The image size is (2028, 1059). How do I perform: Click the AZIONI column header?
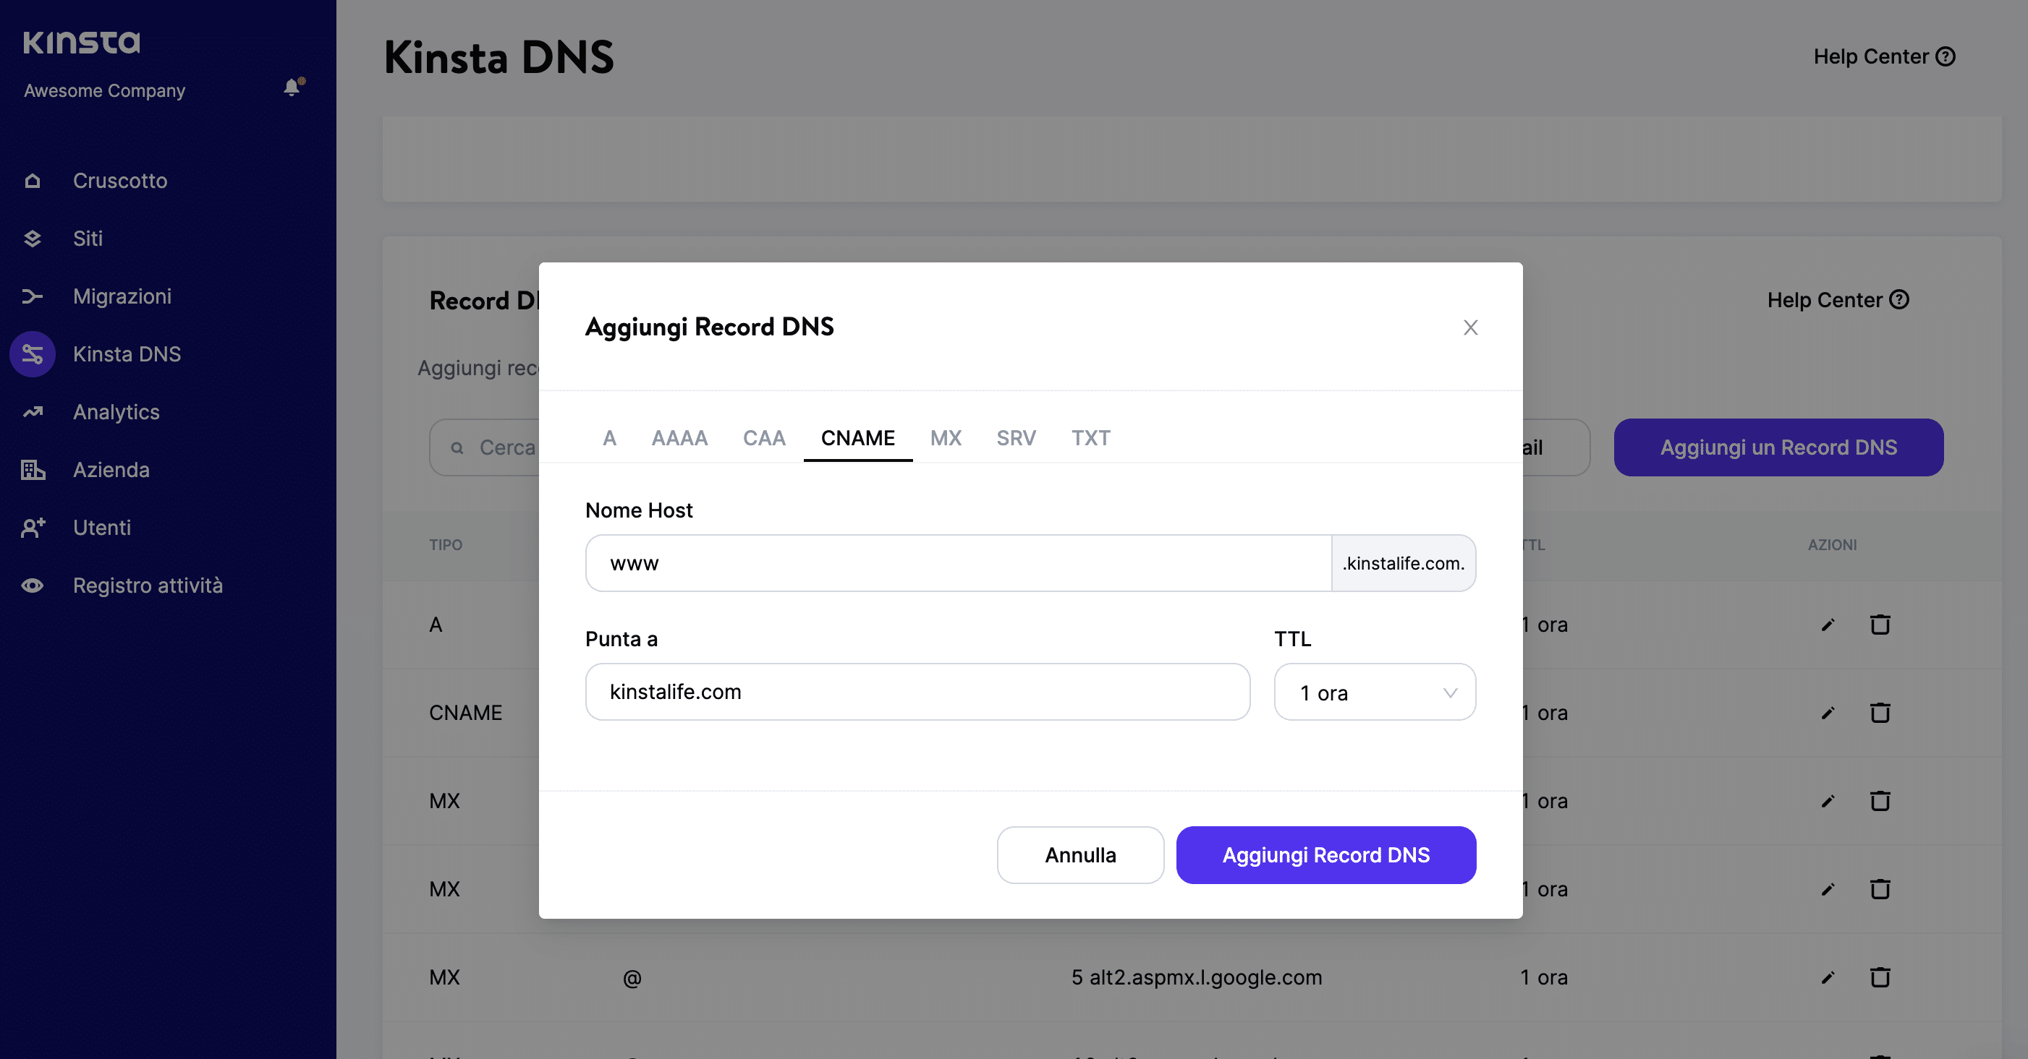1832,544
